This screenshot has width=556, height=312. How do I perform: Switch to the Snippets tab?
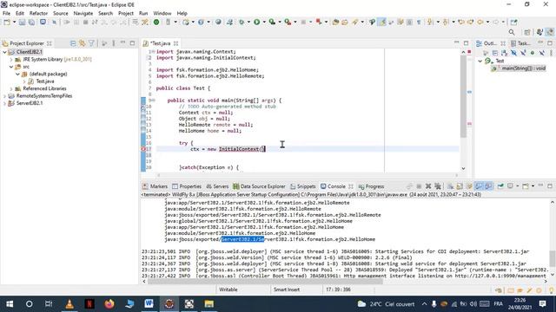pyautogui.click(x=303, y=186)
